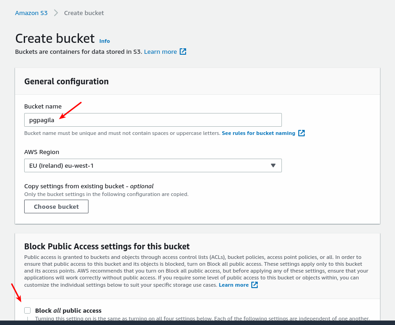Navigate back using the Amazon S3 breadcrumb
This screenshot has height=325, width=395.
coord(31,13)
